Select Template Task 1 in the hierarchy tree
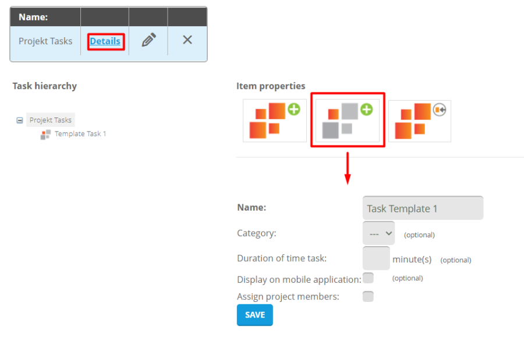 click(x=80, y=134)
